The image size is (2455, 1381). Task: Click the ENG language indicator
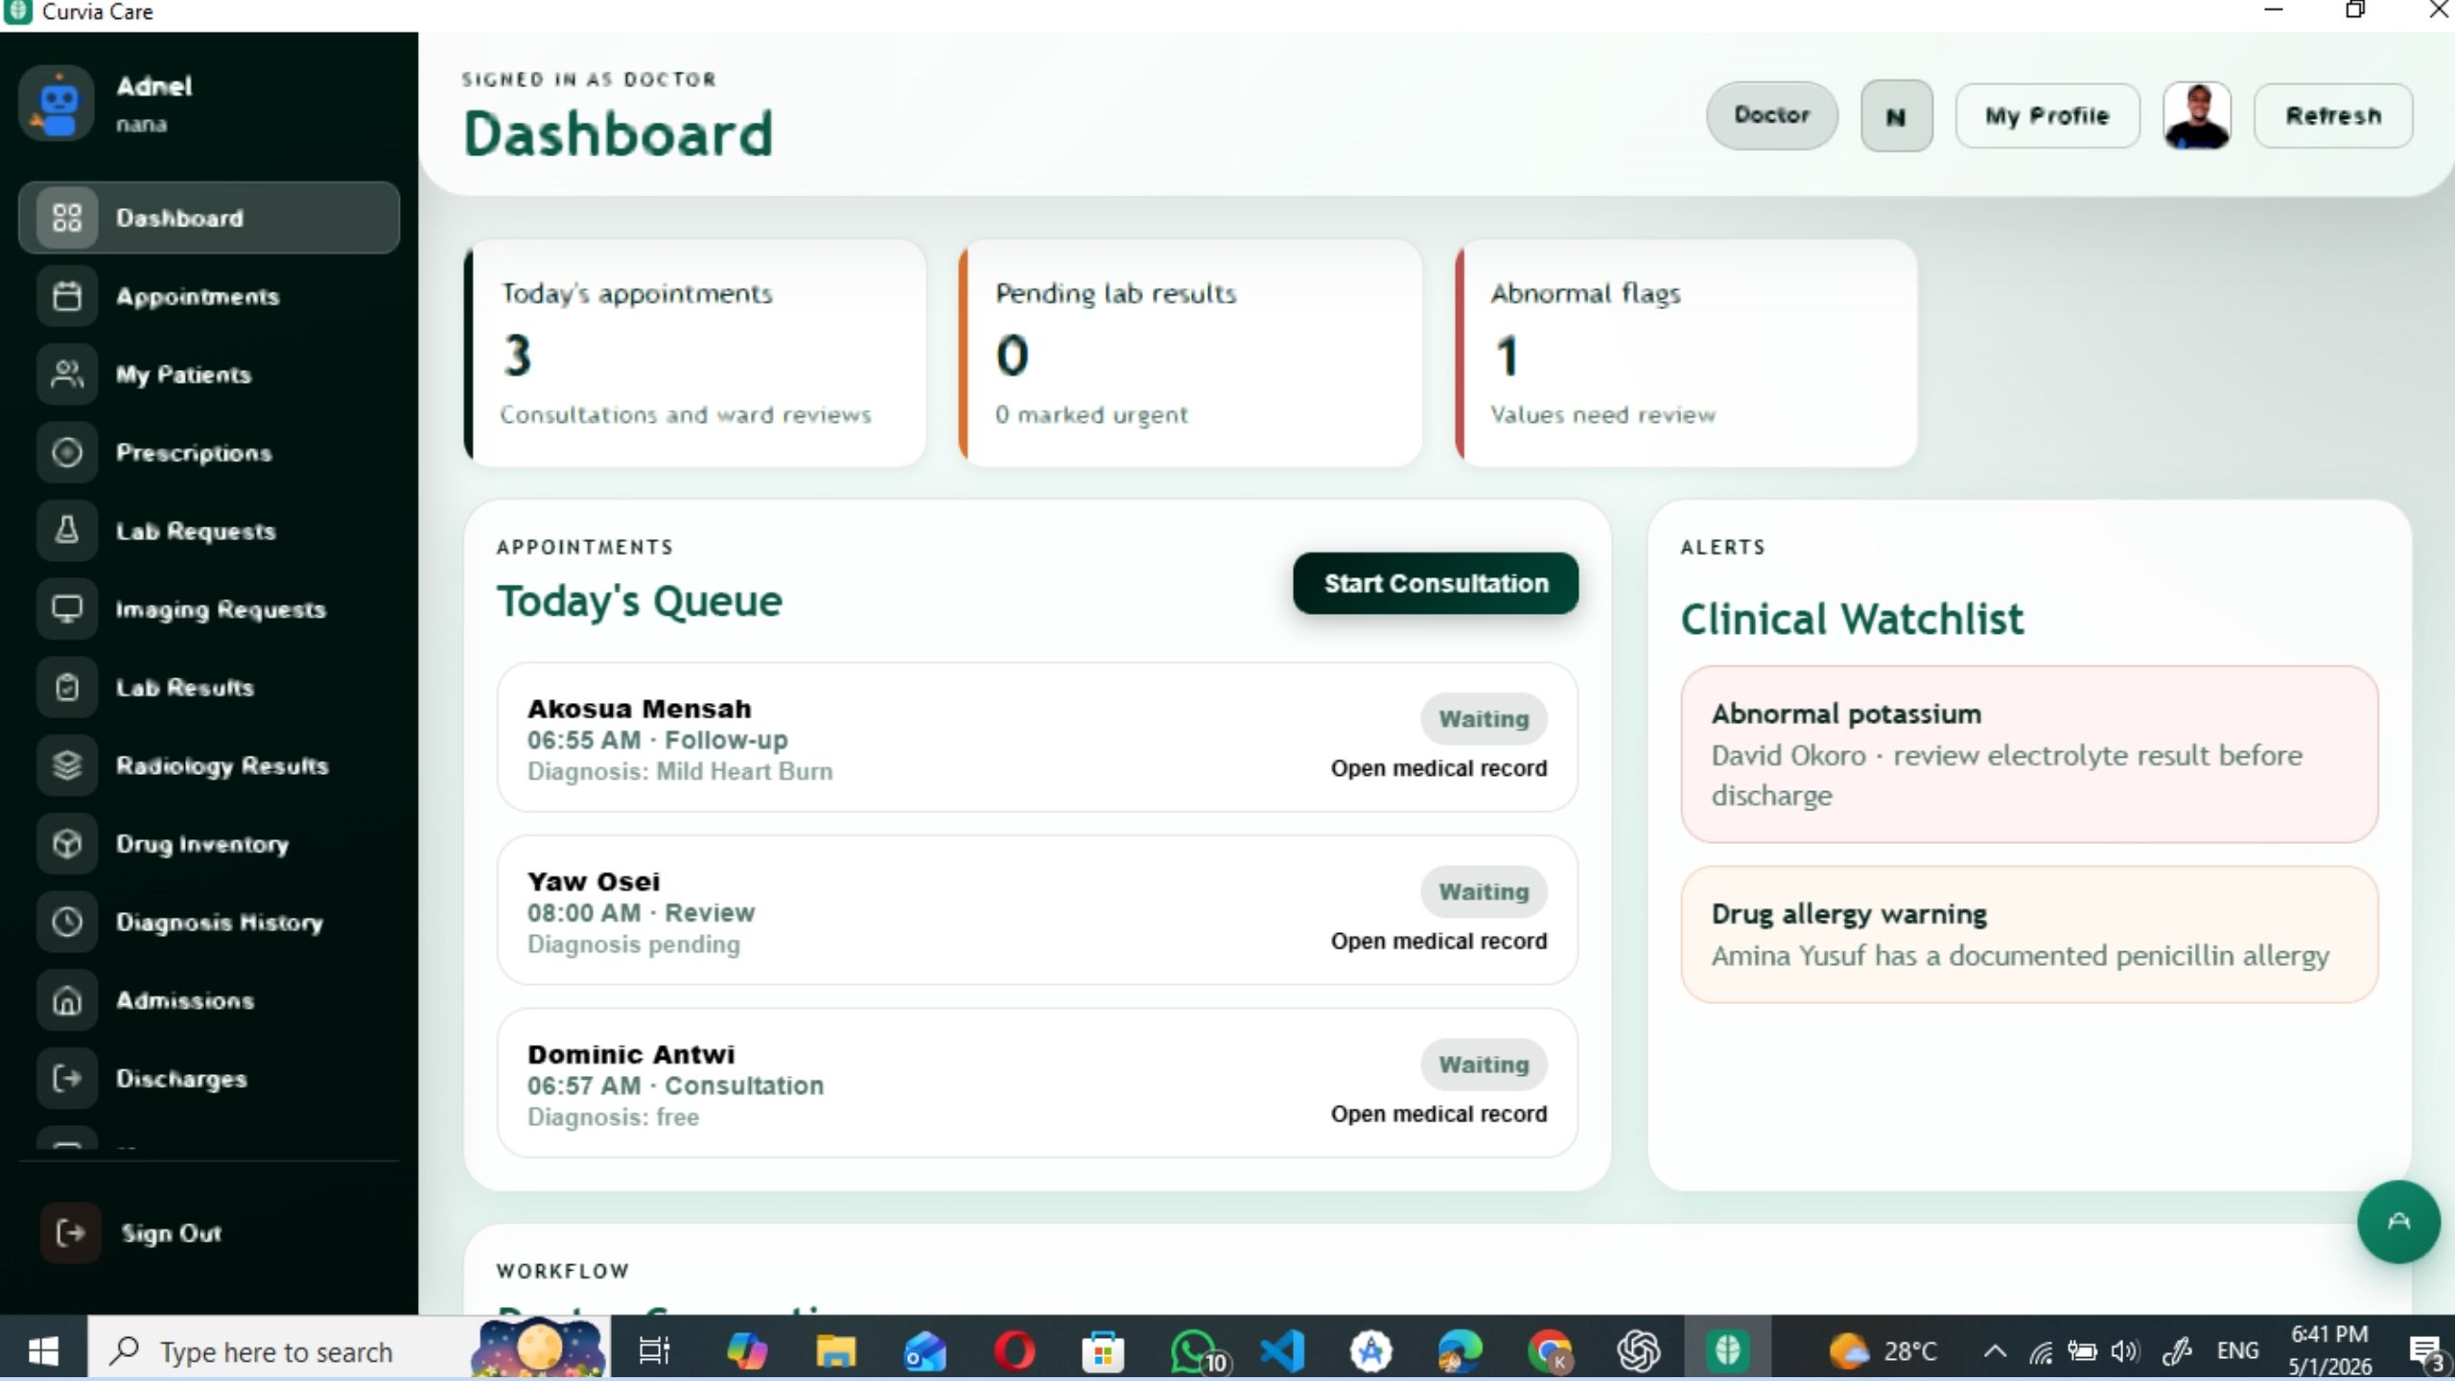click(x=2237, y=1351)
